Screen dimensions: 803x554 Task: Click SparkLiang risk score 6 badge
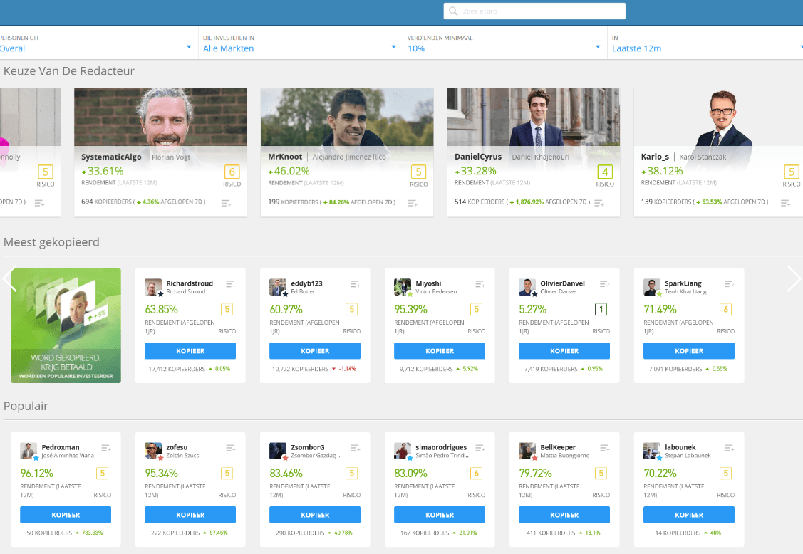[x=725, y=309]
